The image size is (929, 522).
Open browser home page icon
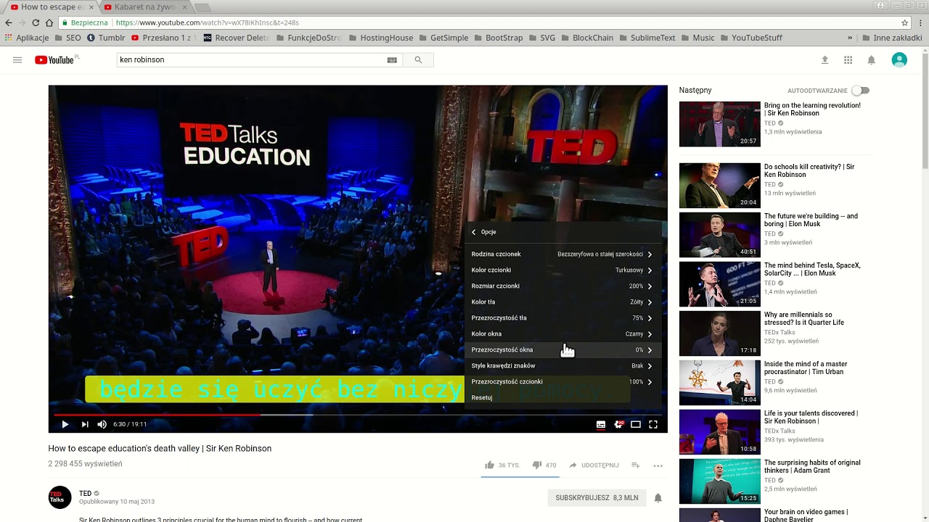(49, 22)
